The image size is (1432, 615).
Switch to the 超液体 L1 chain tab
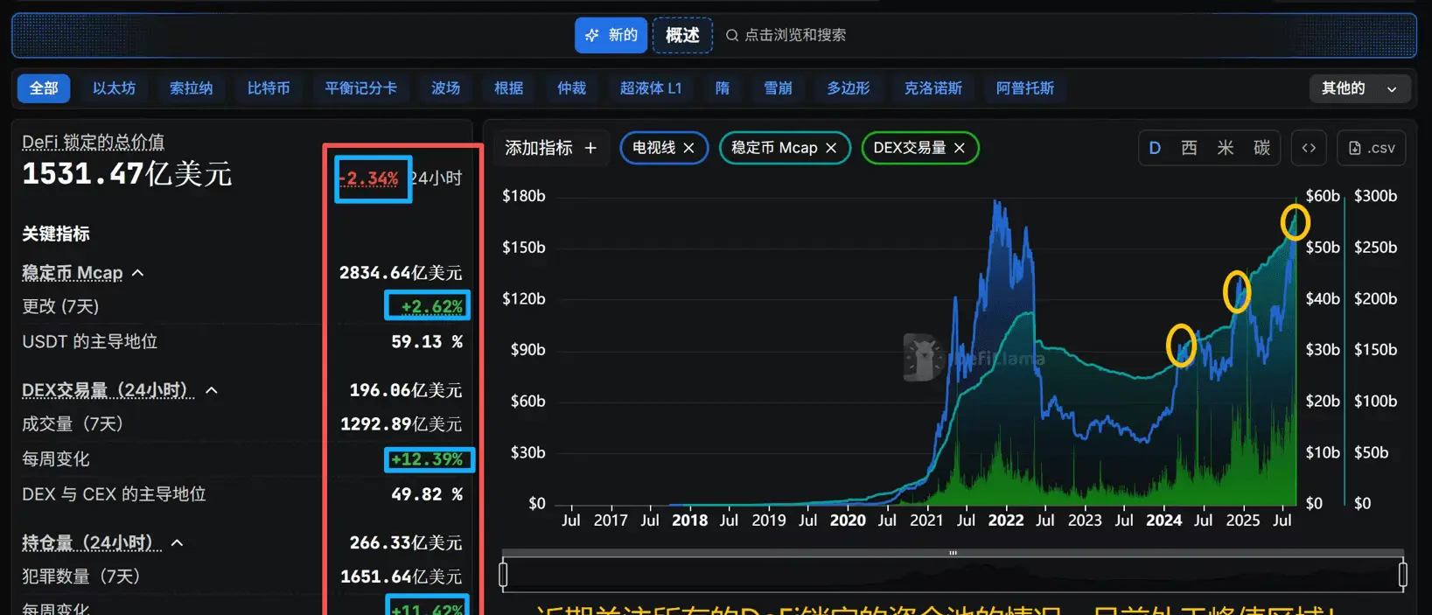[x=650, y=88]
